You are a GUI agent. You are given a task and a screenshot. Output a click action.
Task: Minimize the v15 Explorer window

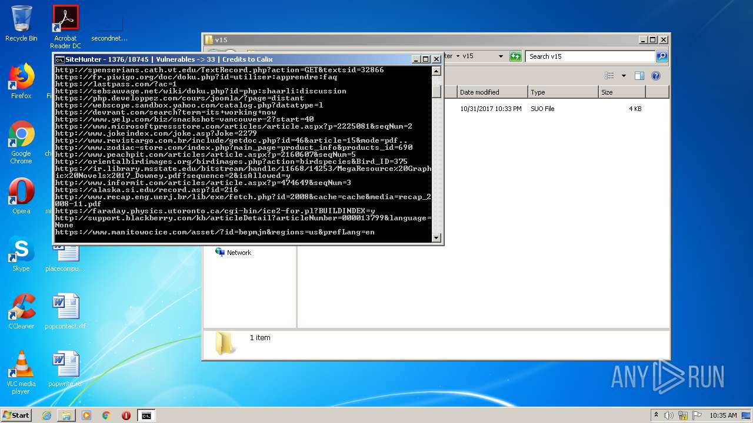644,40
